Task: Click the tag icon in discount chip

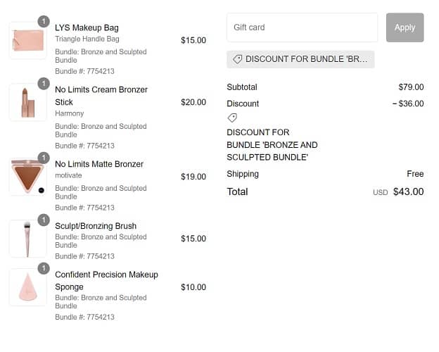Action: pyautogui.click(x=237, y=59)
